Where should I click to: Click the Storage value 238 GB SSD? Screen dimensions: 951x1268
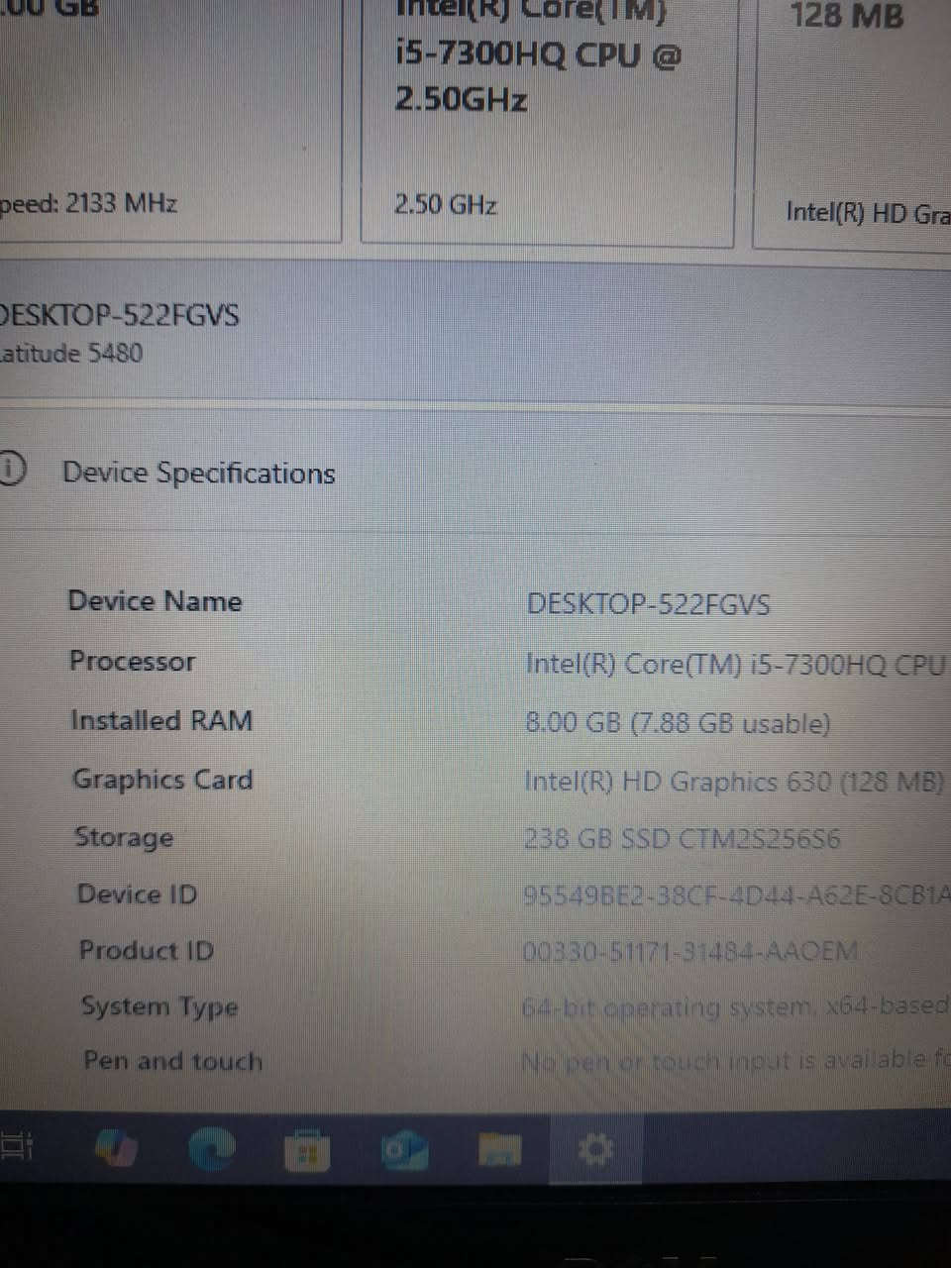click(x=682, y=839)
